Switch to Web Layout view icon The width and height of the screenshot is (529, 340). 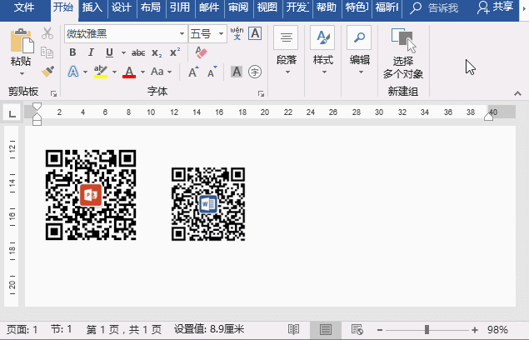[357, 329]
